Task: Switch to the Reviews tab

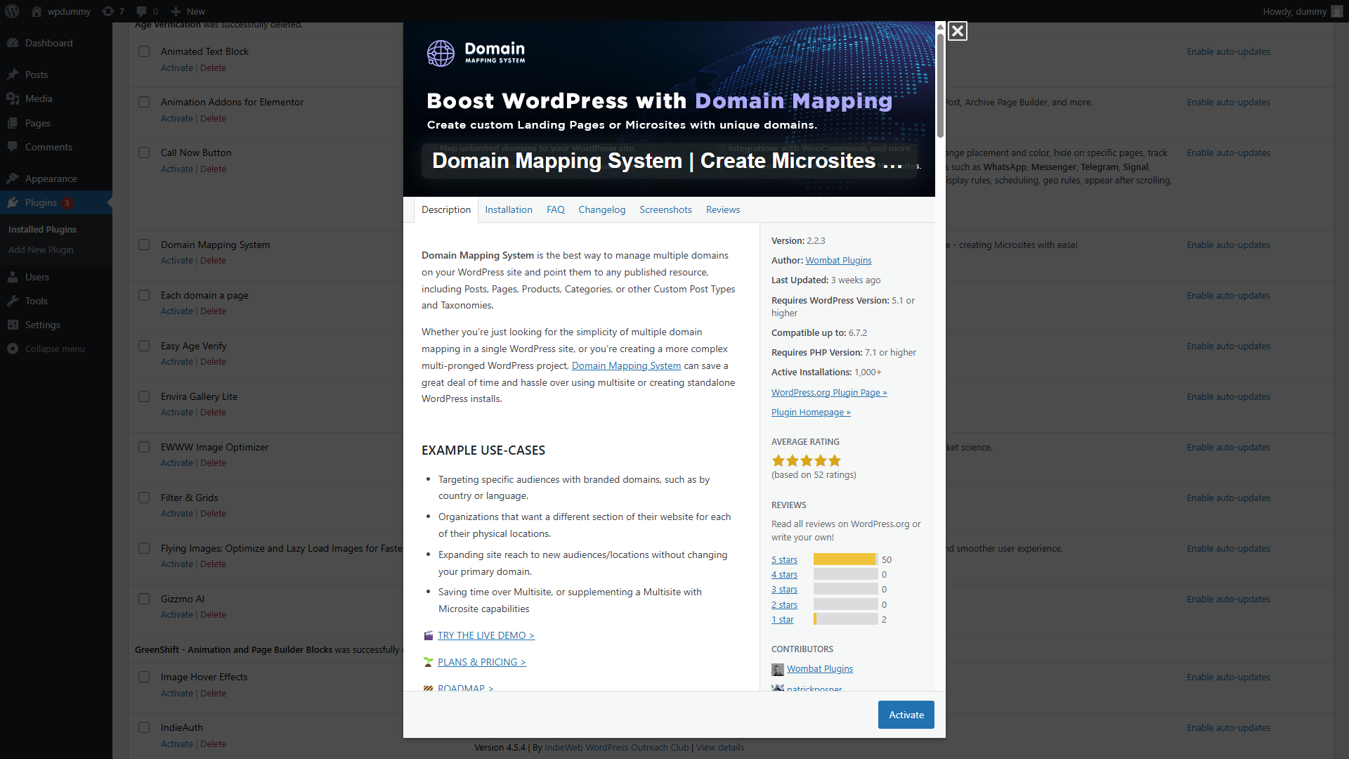Action: tap(723, 209)
